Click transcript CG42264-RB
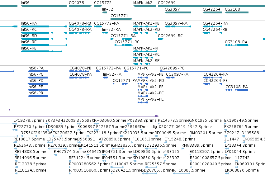Screen dimensions: 265x175 tap(215, 30)
